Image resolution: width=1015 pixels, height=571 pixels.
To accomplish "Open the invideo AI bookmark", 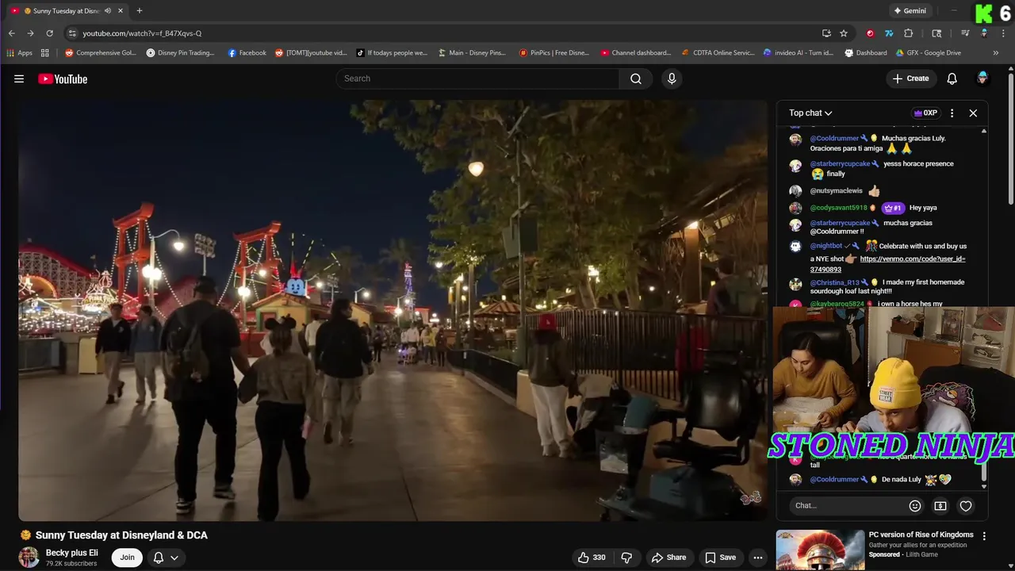I will pyautogui.click(x=799, y=53).
